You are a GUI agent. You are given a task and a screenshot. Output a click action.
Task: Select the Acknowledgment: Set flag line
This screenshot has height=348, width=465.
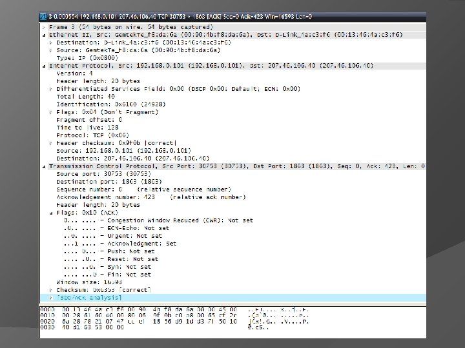(x=120, y=244)
